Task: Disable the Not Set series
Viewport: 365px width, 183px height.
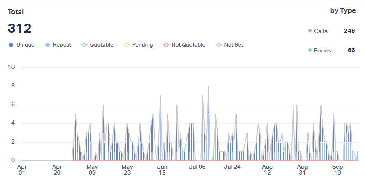Action: (229, 45)
